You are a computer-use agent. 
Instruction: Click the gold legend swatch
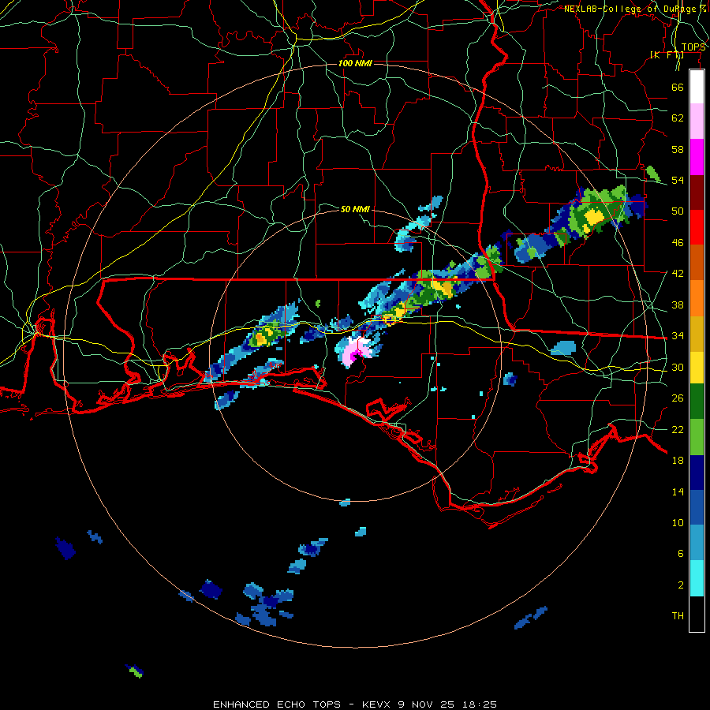click(697, 334)
